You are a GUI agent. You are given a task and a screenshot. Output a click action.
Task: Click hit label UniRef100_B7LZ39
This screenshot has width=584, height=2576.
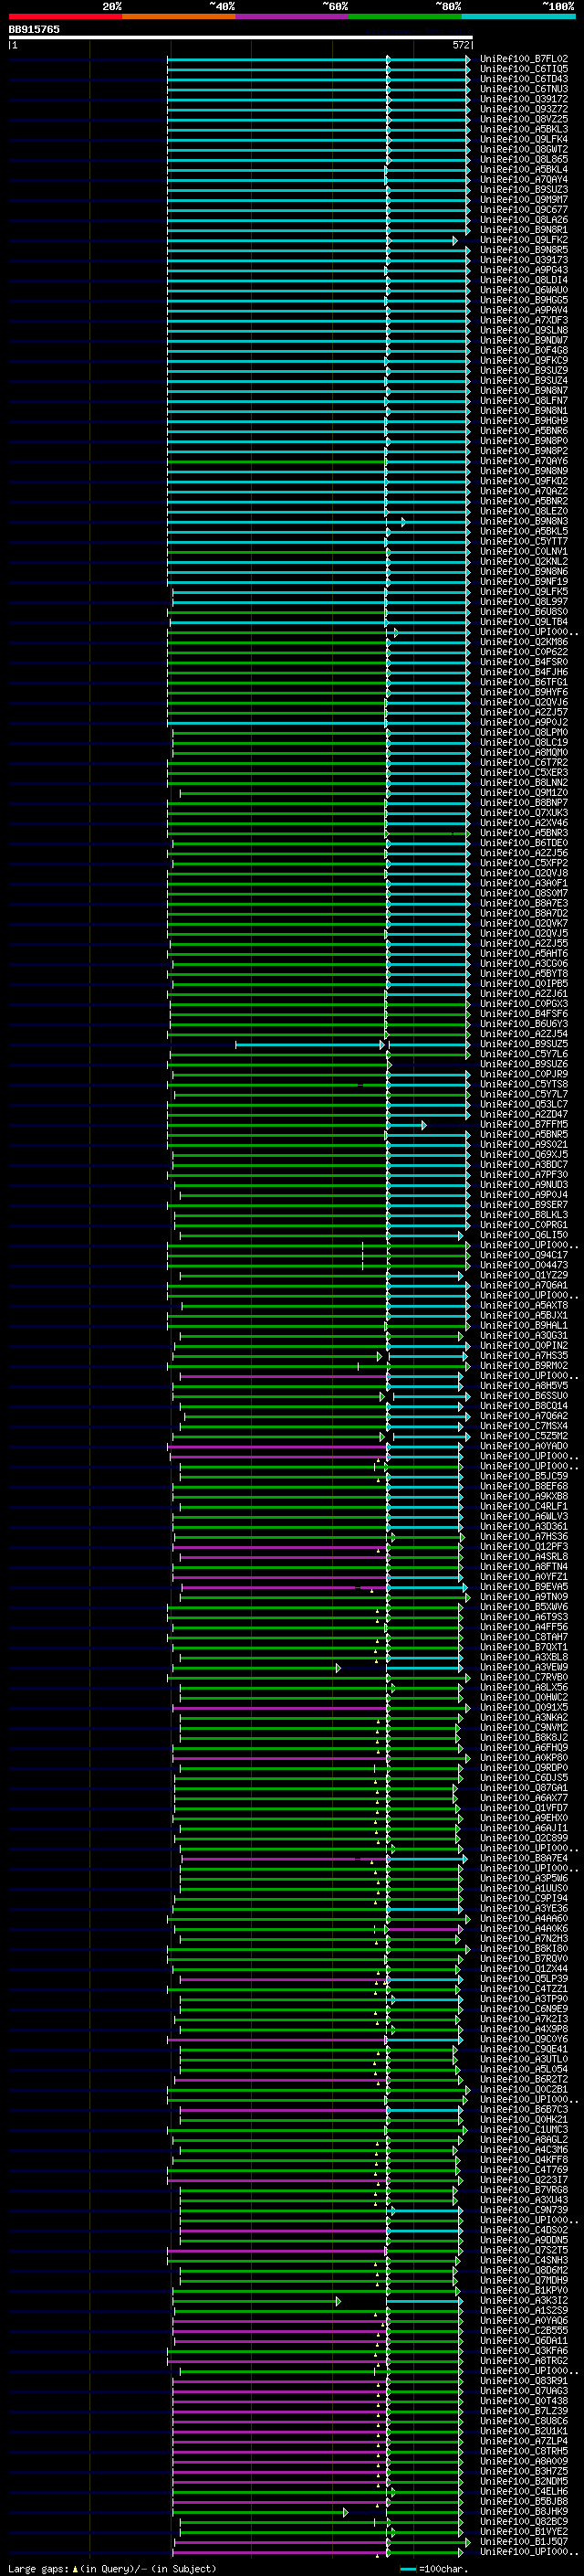tap(524, 2411)
